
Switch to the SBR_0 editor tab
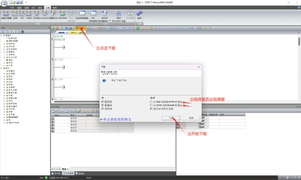74,32
